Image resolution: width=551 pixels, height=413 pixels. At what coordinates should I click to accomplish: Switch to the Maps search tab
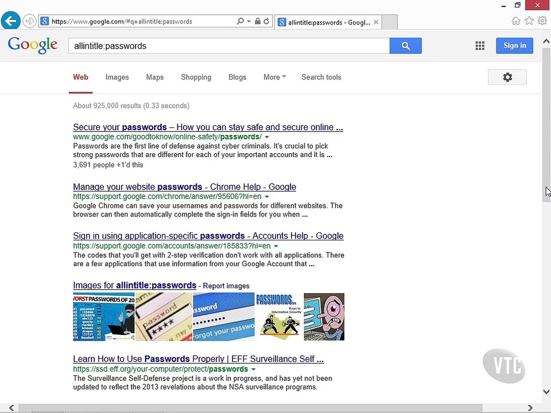point(154,77)
